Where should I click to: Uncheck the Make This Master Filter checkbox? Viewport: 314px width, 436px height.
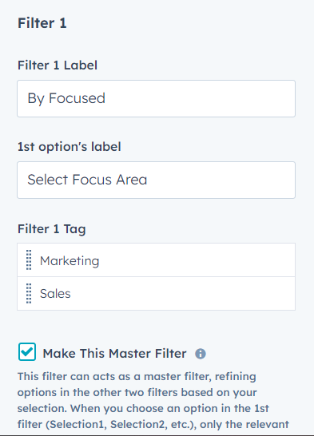click(x=27, y=351)
